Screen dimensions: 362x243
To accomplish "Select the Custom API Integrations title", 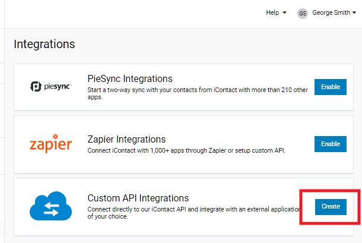I will (x=138, y=198).
